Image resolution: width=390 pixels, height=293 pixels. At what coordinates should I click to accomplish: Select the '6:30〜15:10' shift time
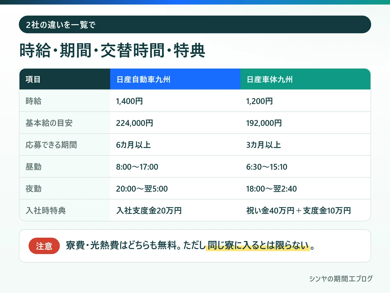(267, 167)
